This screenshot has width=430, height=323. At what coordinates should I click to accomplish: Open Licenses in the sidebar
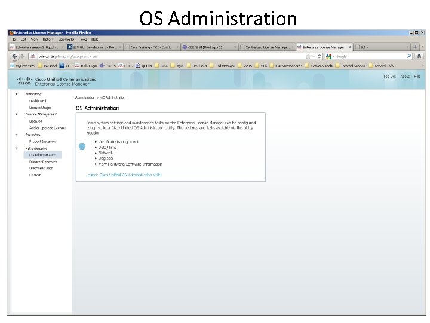[36, 121]
